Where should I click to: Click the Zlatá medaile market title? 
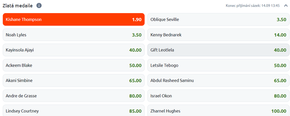17,6
